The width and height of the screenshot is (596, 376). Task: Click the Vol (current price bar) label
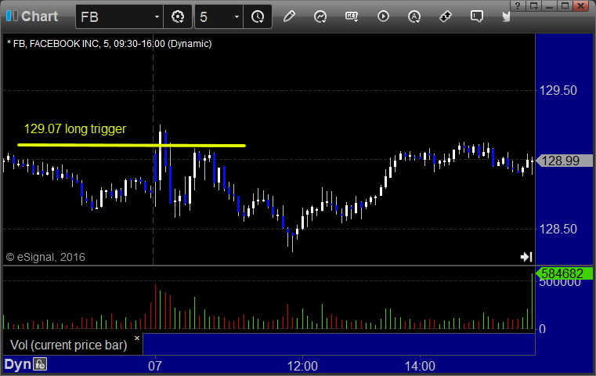[69, 345]
